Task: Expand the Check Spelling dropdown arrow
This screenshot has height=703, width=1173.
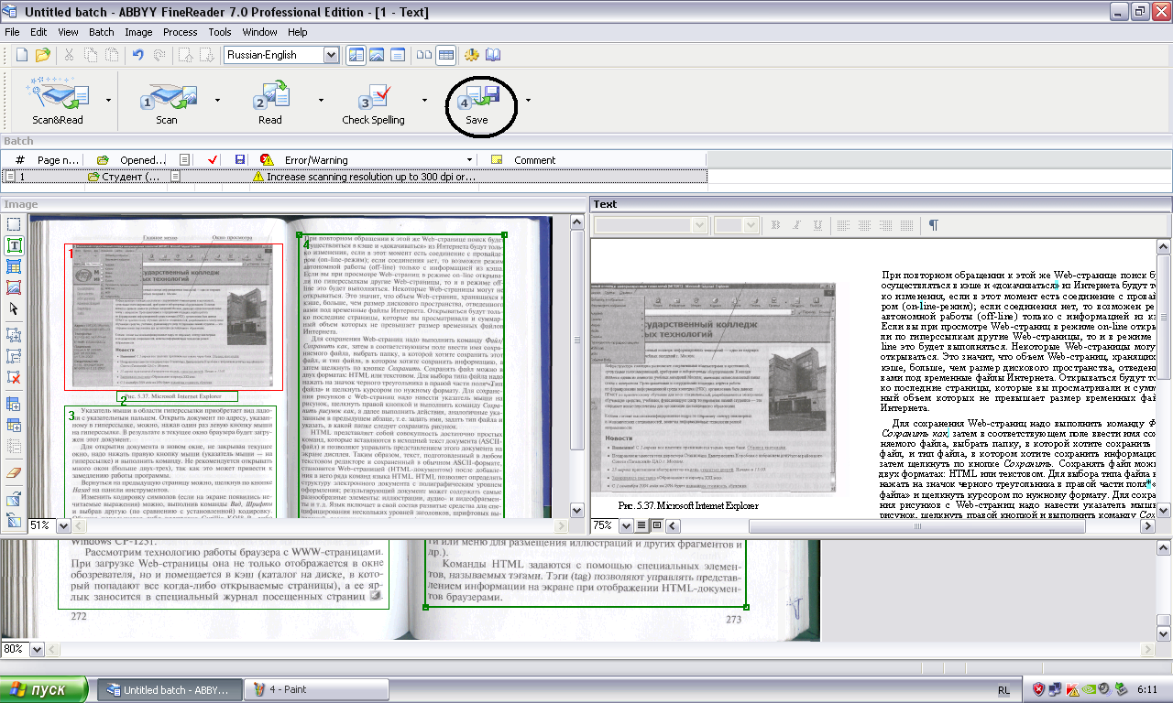Action: (x=424, y=100)
